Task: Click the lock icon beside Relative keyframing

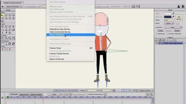Action: (105, 94)
